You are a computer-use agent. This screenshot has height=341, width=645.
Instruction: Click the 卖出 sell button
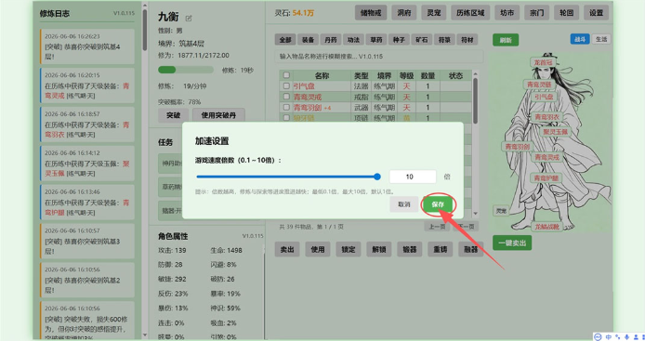pos(287,249)
